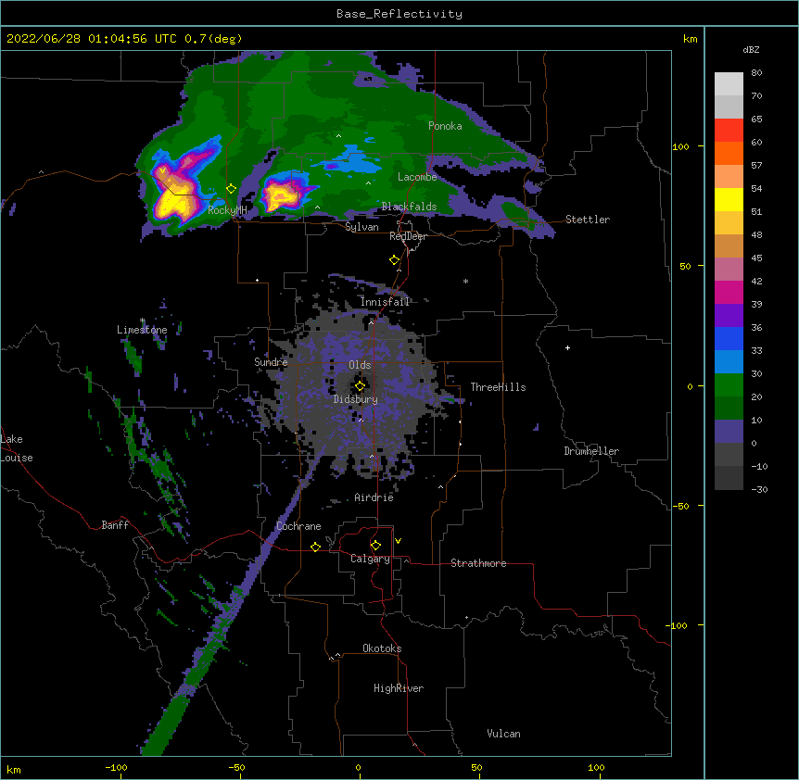Viewport: 799px width, 780px height.
Task: Pick the purple 39 dBZ legend swatch
Action: (729, 315)
